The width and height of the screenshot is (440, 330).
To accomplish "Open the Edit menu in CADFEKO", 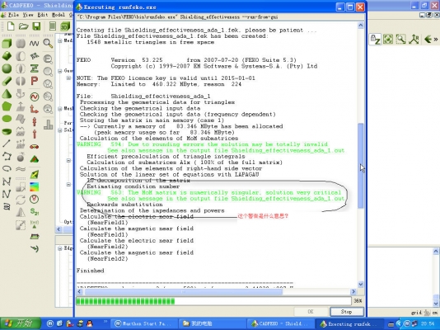I will tap(43, 15).
